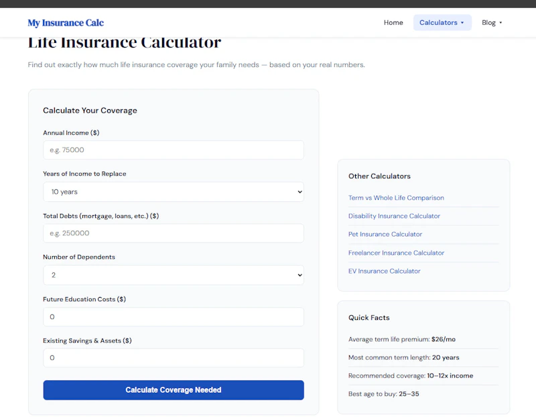Click the "Existing Savings & Assets ($)" label
Image resolution: width=536 pixels, height=417 pixels.
87,341
